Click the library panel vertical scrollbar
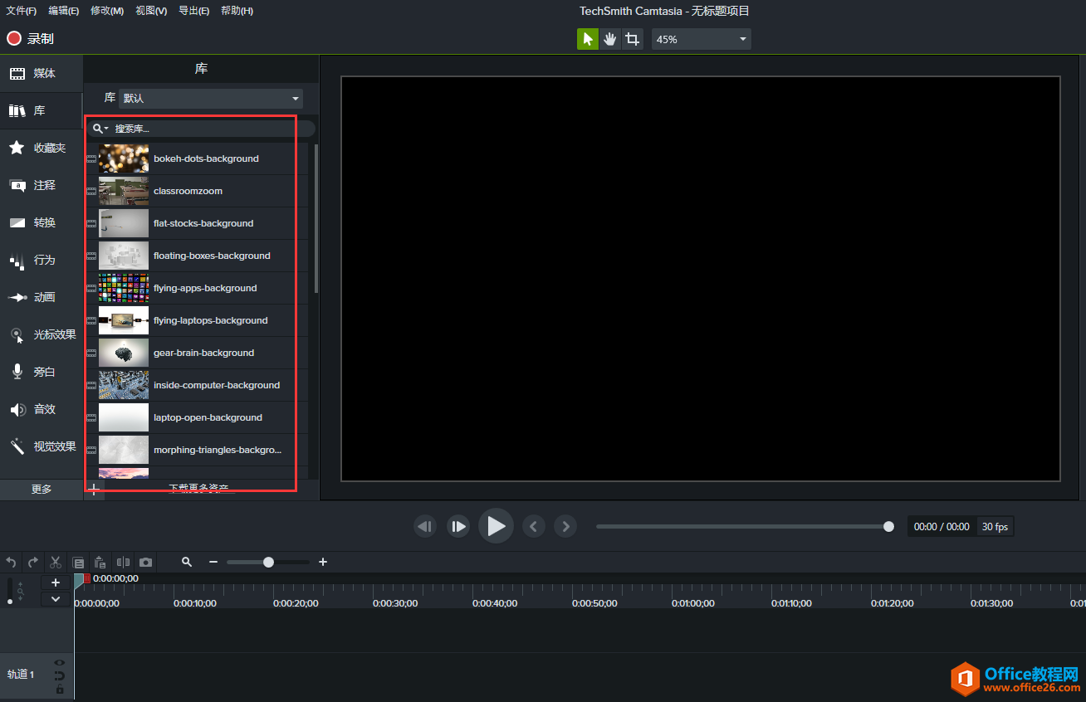1086x702 pixels. pyautogui.click(x=316, y=217)
